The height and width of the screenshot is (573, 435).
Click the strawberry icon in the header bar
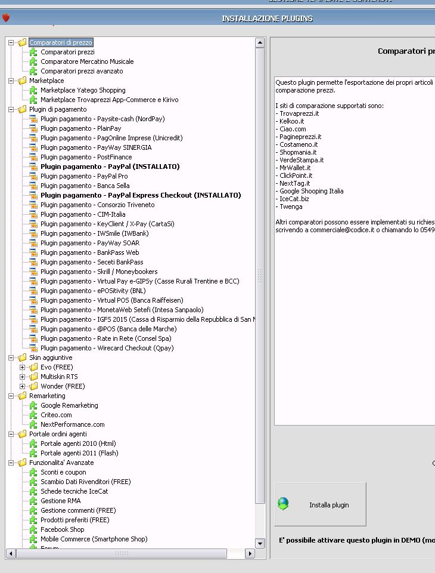(x=6, y=17)
